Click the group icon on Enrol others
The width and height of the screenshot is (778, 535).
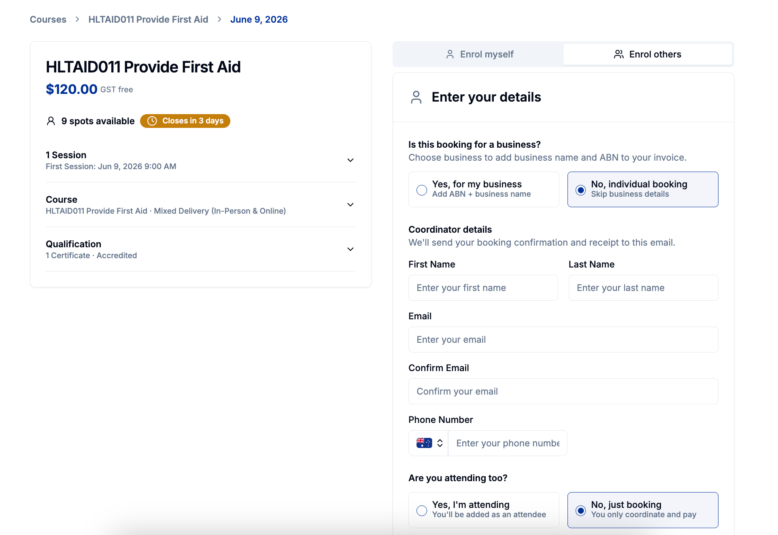619,54
